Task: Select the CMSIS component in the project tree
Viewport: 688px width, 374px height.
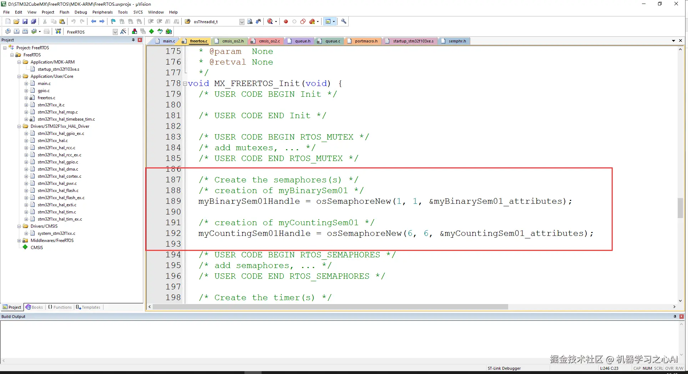Action: point(37,248)
